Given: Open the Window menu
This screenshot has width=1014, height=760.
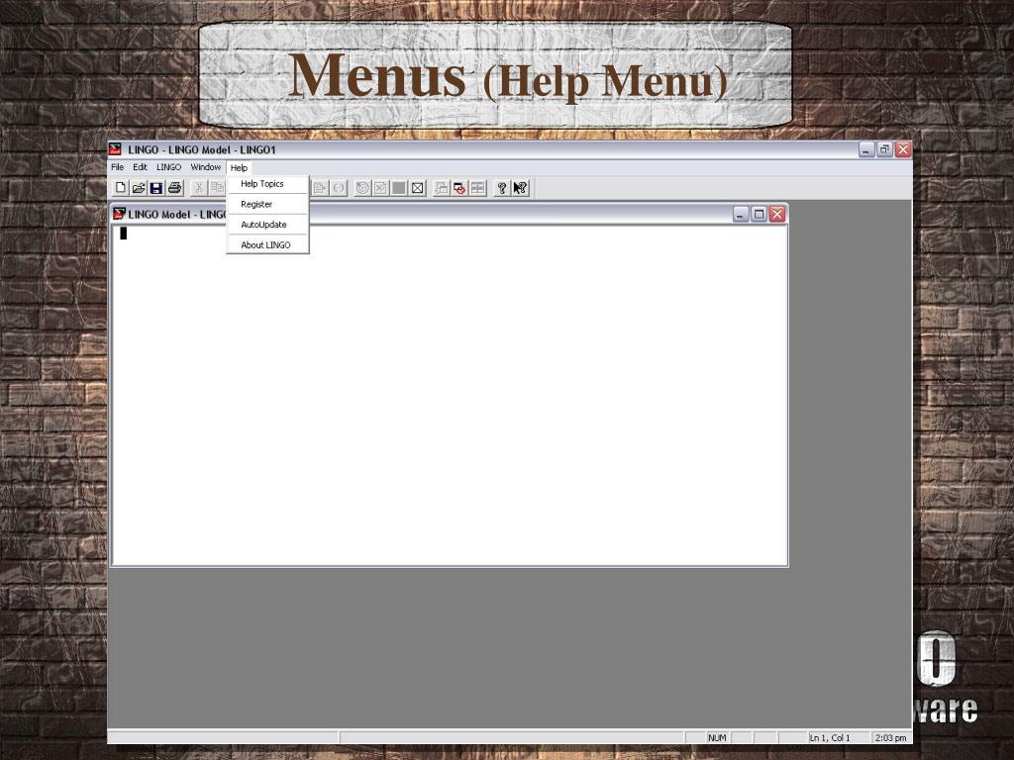Looking at the screenshot, I should 206,167.
